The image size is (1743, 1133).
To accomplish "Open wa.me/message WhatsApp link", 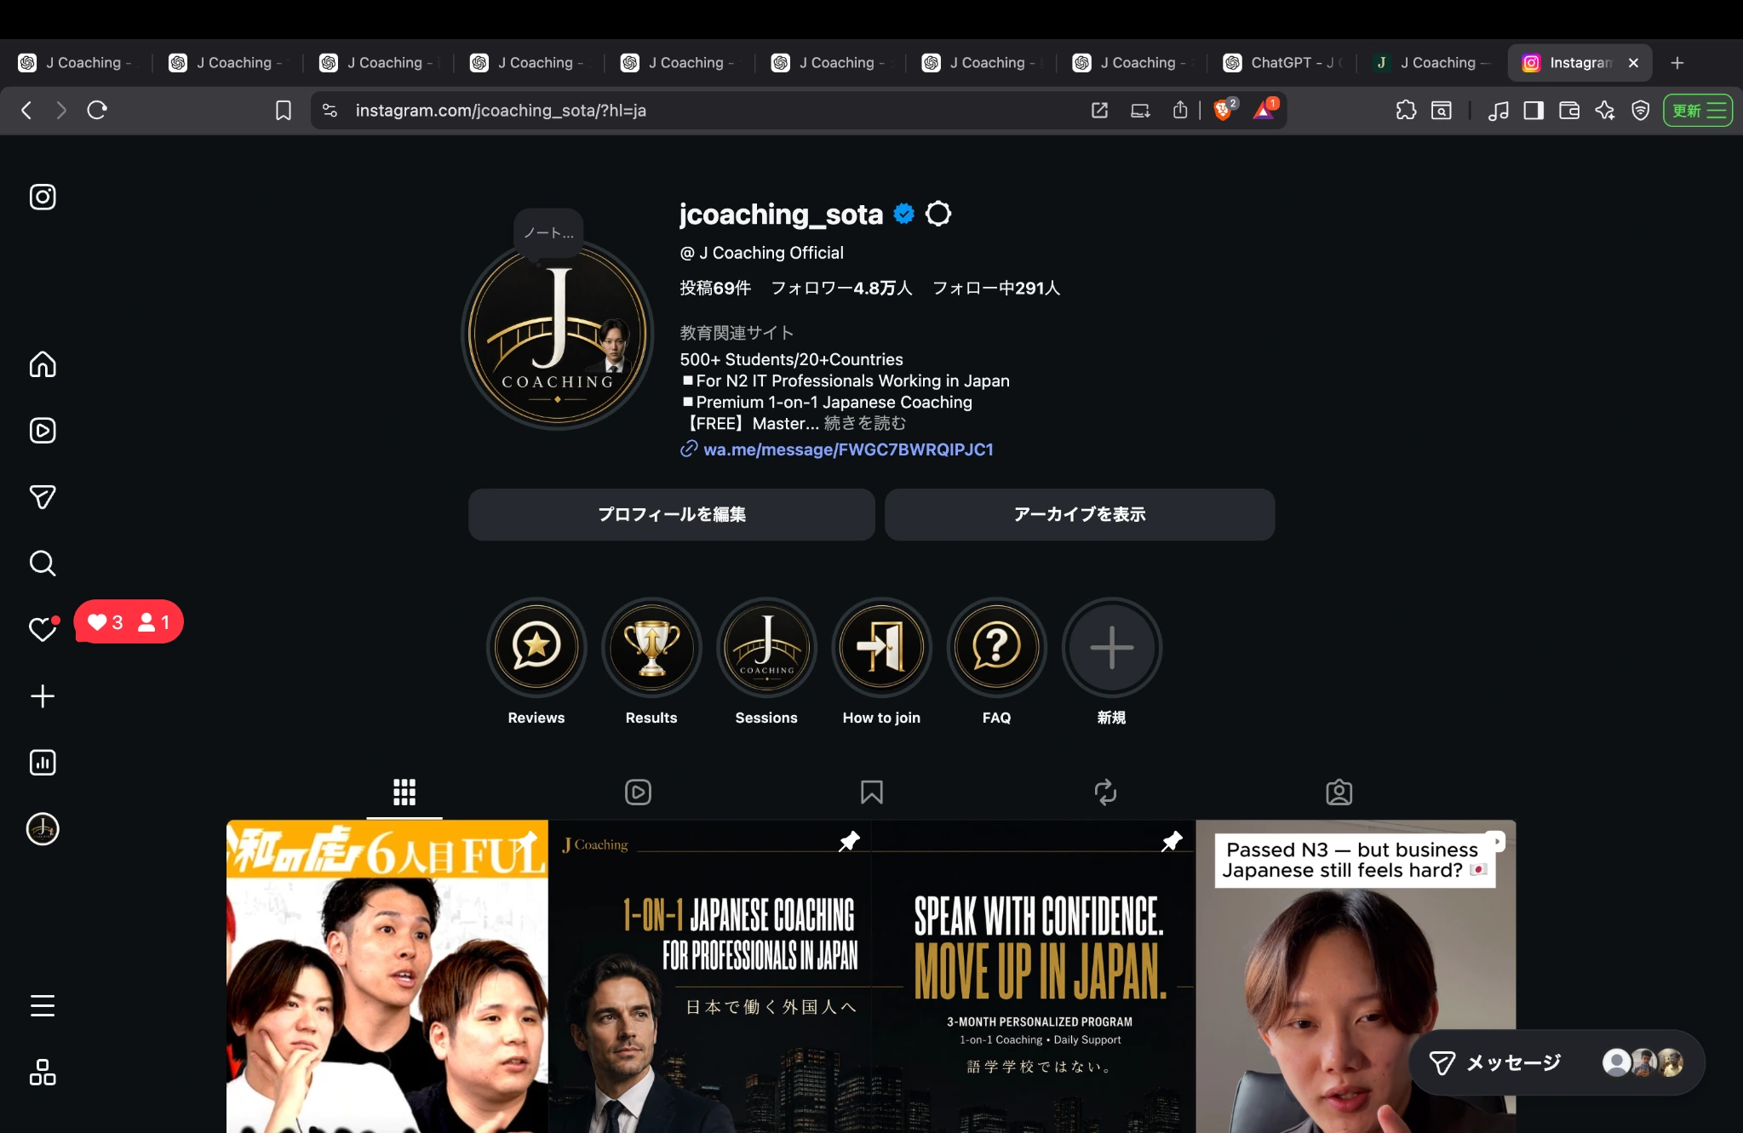I will 848,449.
